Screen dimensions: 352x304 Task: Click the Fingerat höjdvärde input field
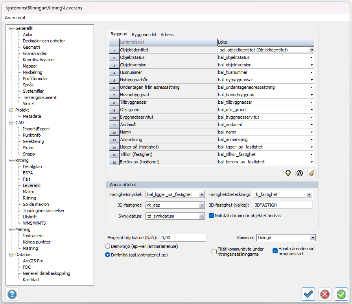click(183, 238)
